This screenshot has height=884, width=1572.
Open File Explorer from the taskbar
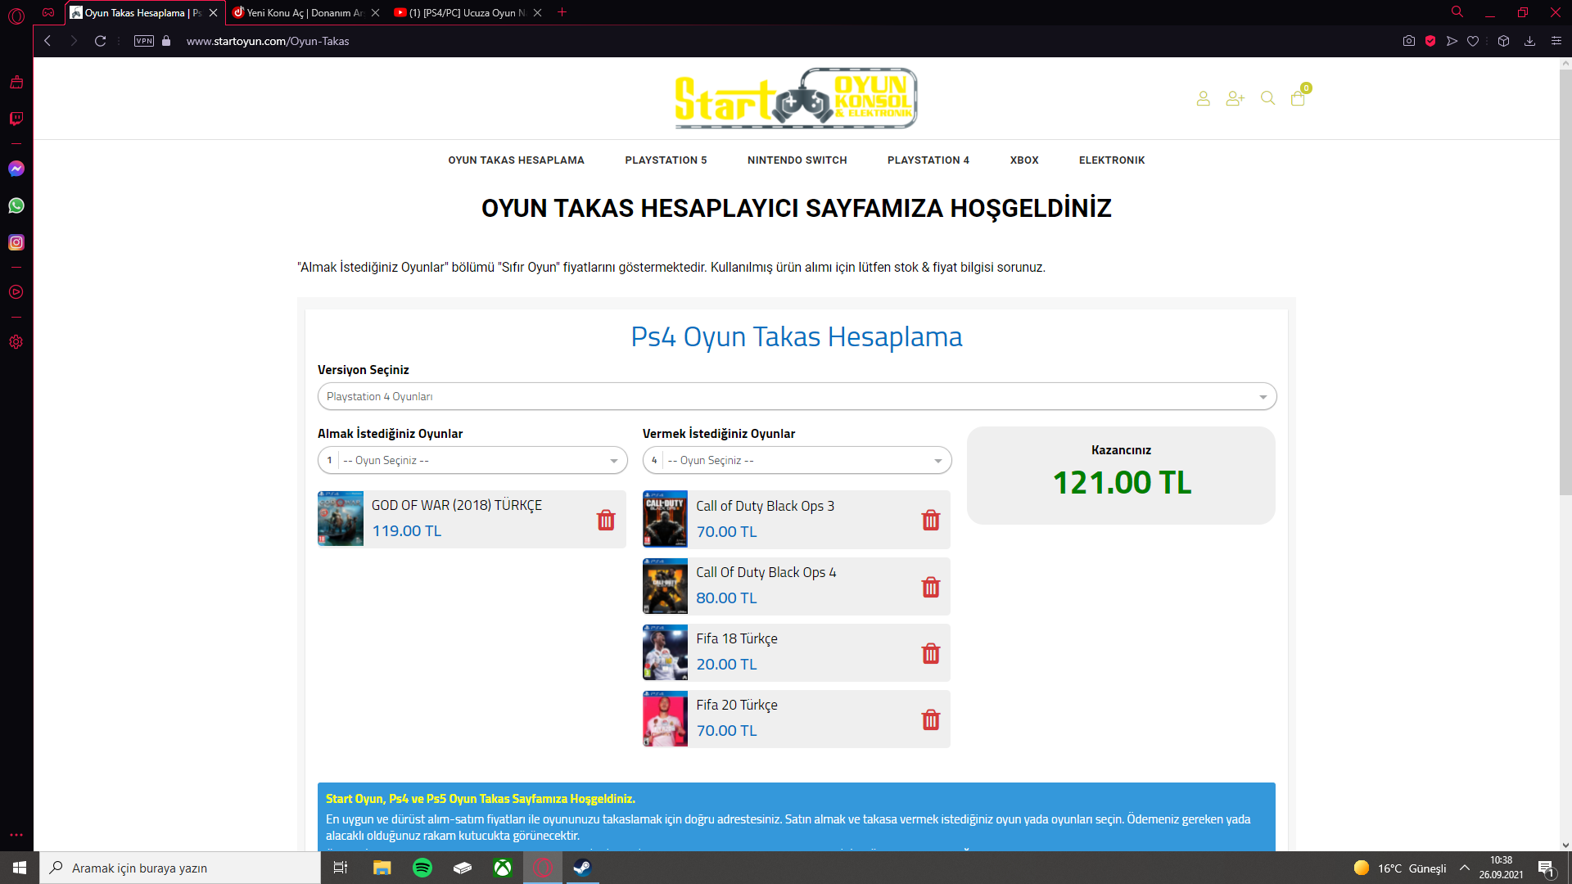(382, 868)
